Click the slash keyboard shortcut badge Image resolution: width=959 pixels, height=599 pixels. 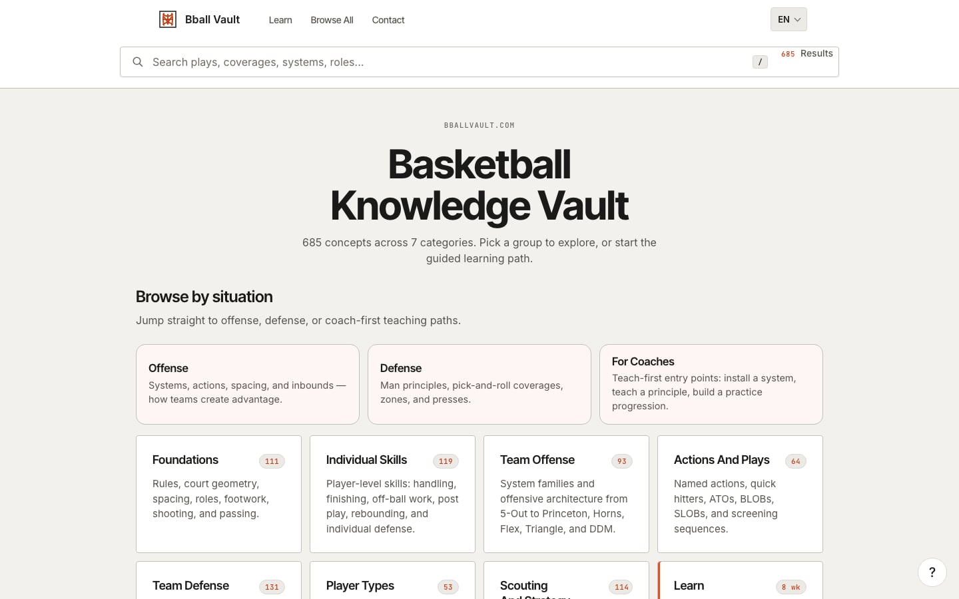pos(760,62)
